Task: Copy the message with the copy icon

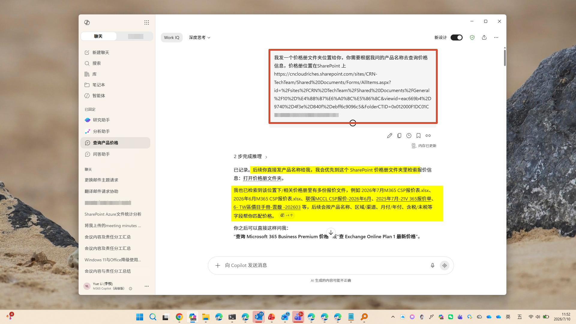Action: pyautogui.click(x=399, y=136)
